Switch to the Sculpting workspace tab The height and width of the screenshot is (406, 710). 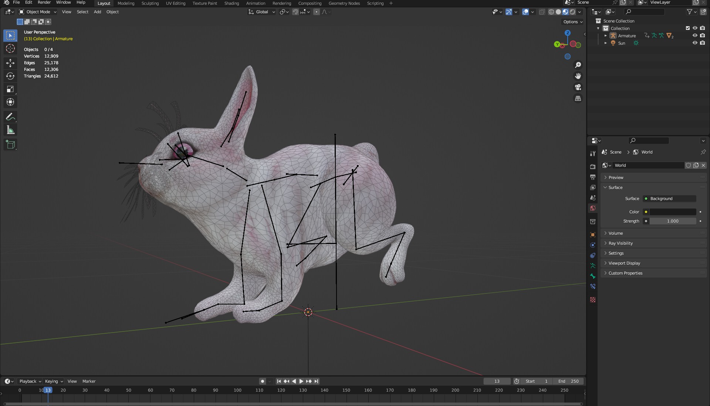pyautogui.click(x=150, y=3)
